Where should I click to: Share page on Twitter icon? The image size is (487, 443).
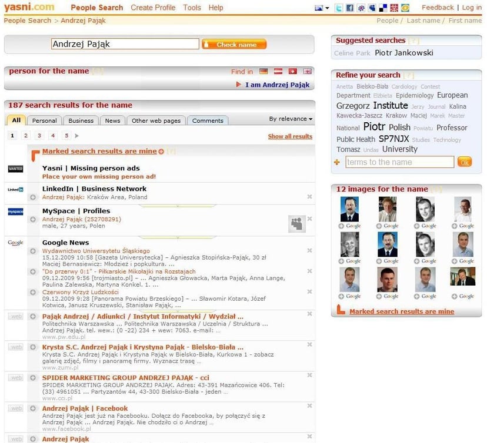pos(339,8)
